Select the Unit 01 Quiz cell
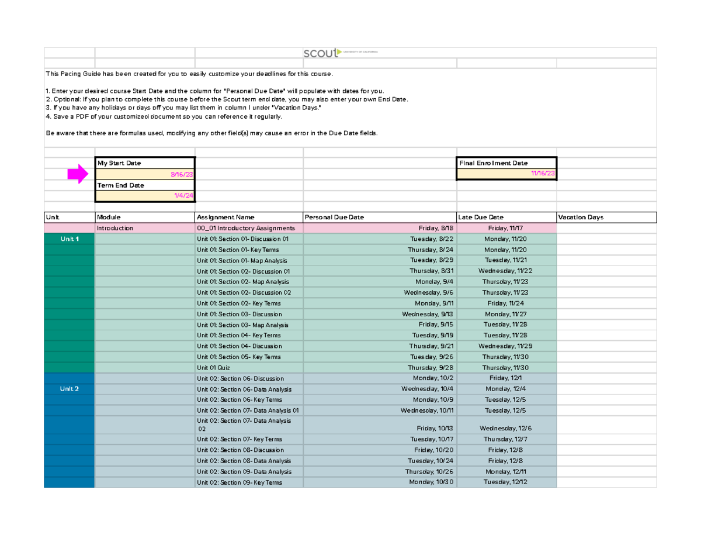 click(x=249, y=368)
